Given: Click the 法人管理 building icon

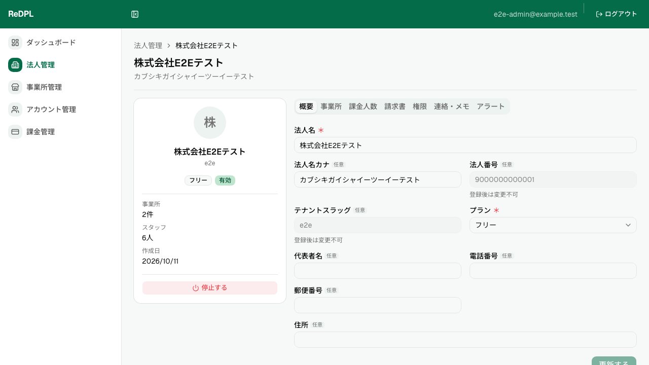Looking at the screenshot, I should 15,65.
